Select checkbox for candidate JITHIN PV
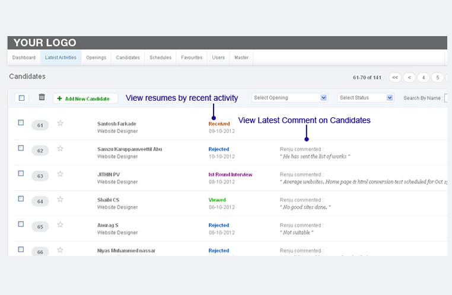The image size is (452, 295). click(21, 174)
